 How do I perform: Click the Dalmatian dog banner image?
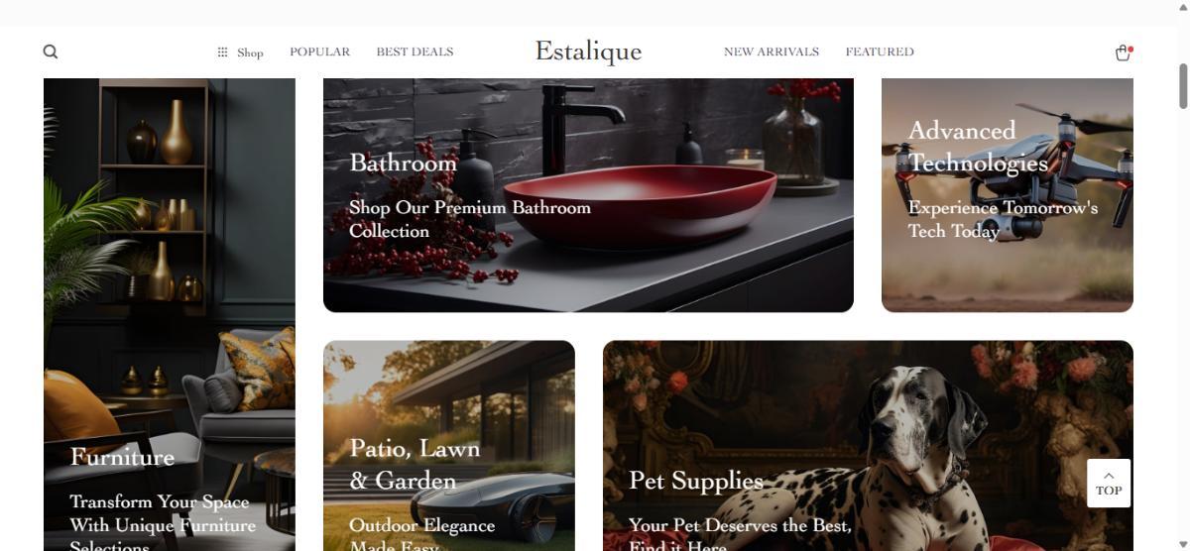click(x=868, y=446)
